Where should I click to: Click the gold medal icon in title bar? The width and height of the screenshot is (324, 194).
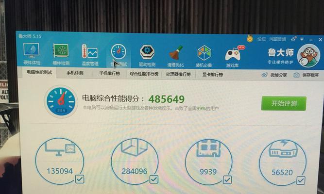coord(250,39)
